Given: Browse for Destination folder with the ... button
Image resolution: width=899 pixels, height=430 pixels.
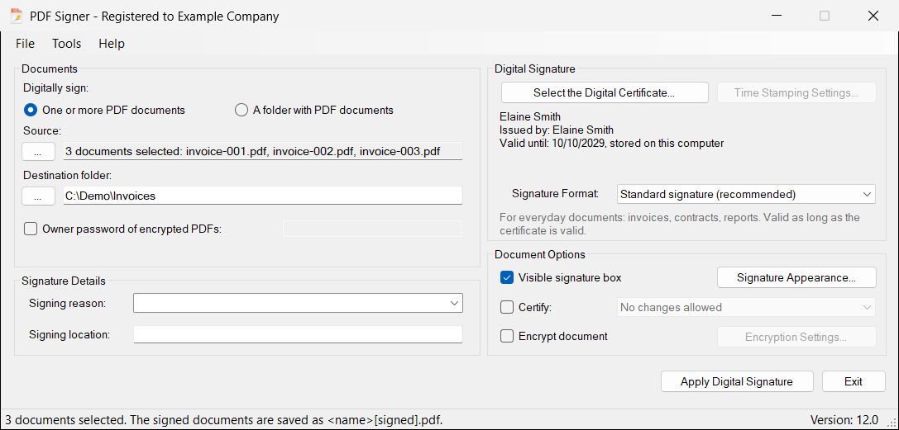Looking at the screenshot, I should point(38,196).
